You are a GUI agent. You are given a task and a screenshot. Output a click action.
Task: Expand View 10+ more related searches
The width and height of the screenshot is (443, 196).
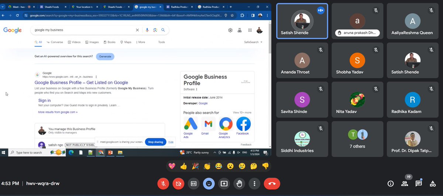(x=242, y=113)
